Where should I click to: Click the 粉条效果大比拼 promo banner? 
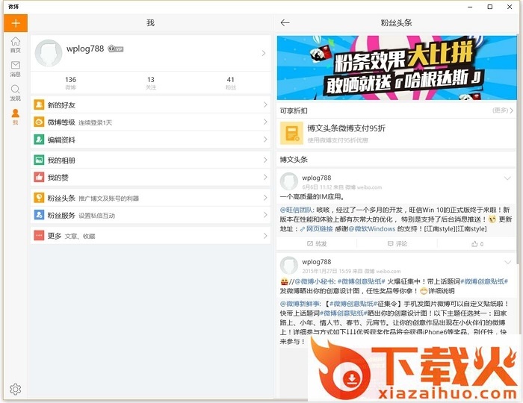pyautogui.click(x=397, y=68)
